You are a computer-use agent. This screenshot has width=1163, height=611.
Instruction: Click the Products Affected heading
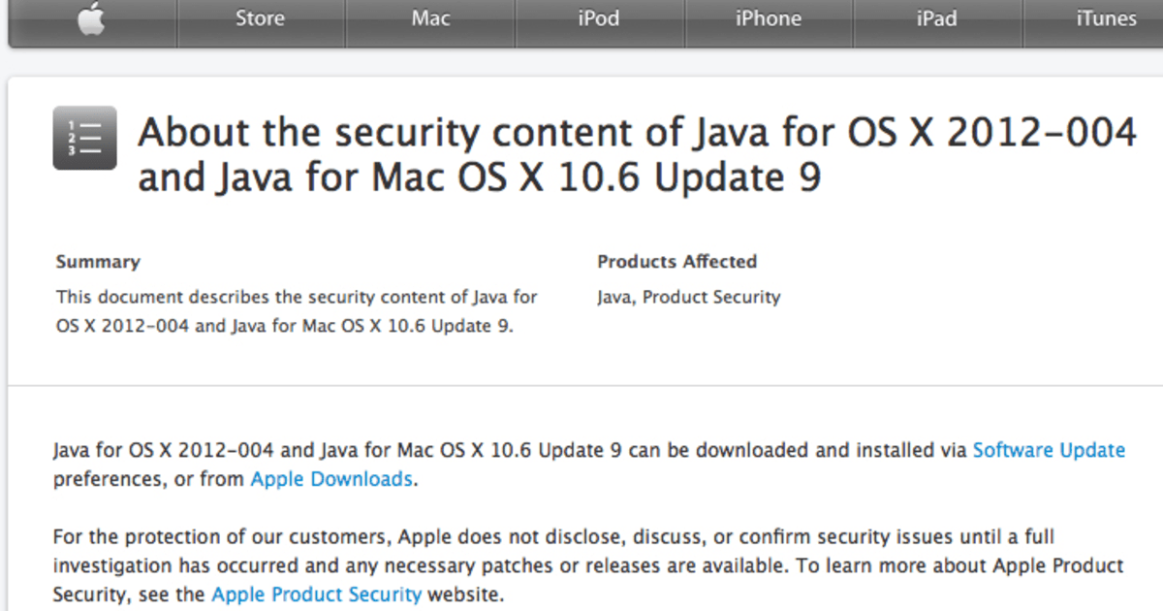coord(676,262)
